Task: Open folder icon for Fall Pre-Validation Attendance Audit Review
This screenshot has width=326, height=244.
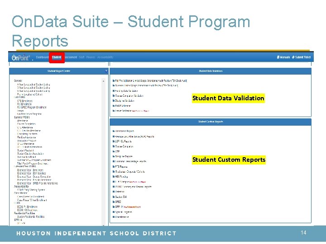Action: click(x=114, y=81)
